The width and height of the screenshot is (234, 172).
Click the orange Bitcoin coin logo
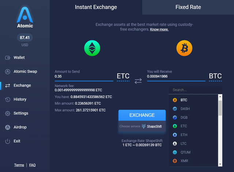[184, 48]
